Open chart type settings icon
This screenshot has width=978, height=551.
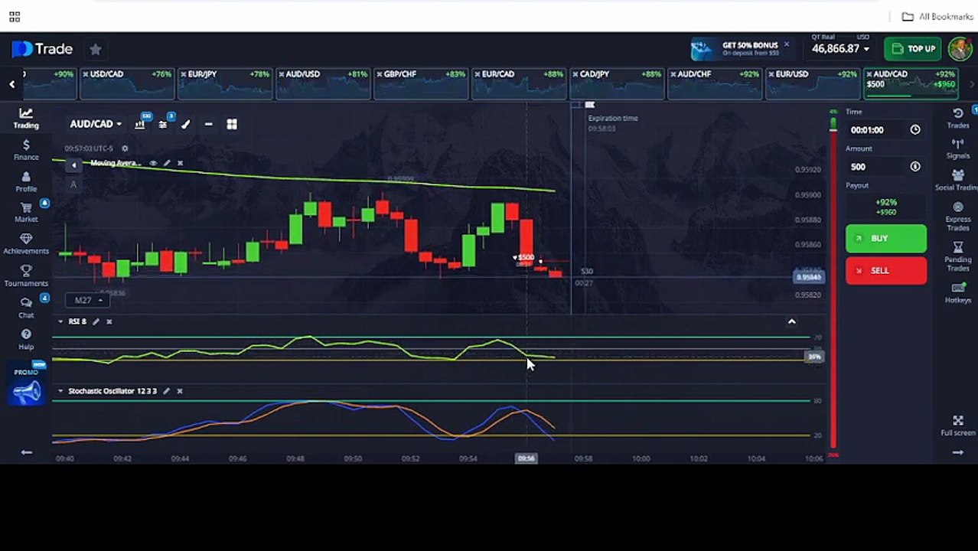pos(140,124)
